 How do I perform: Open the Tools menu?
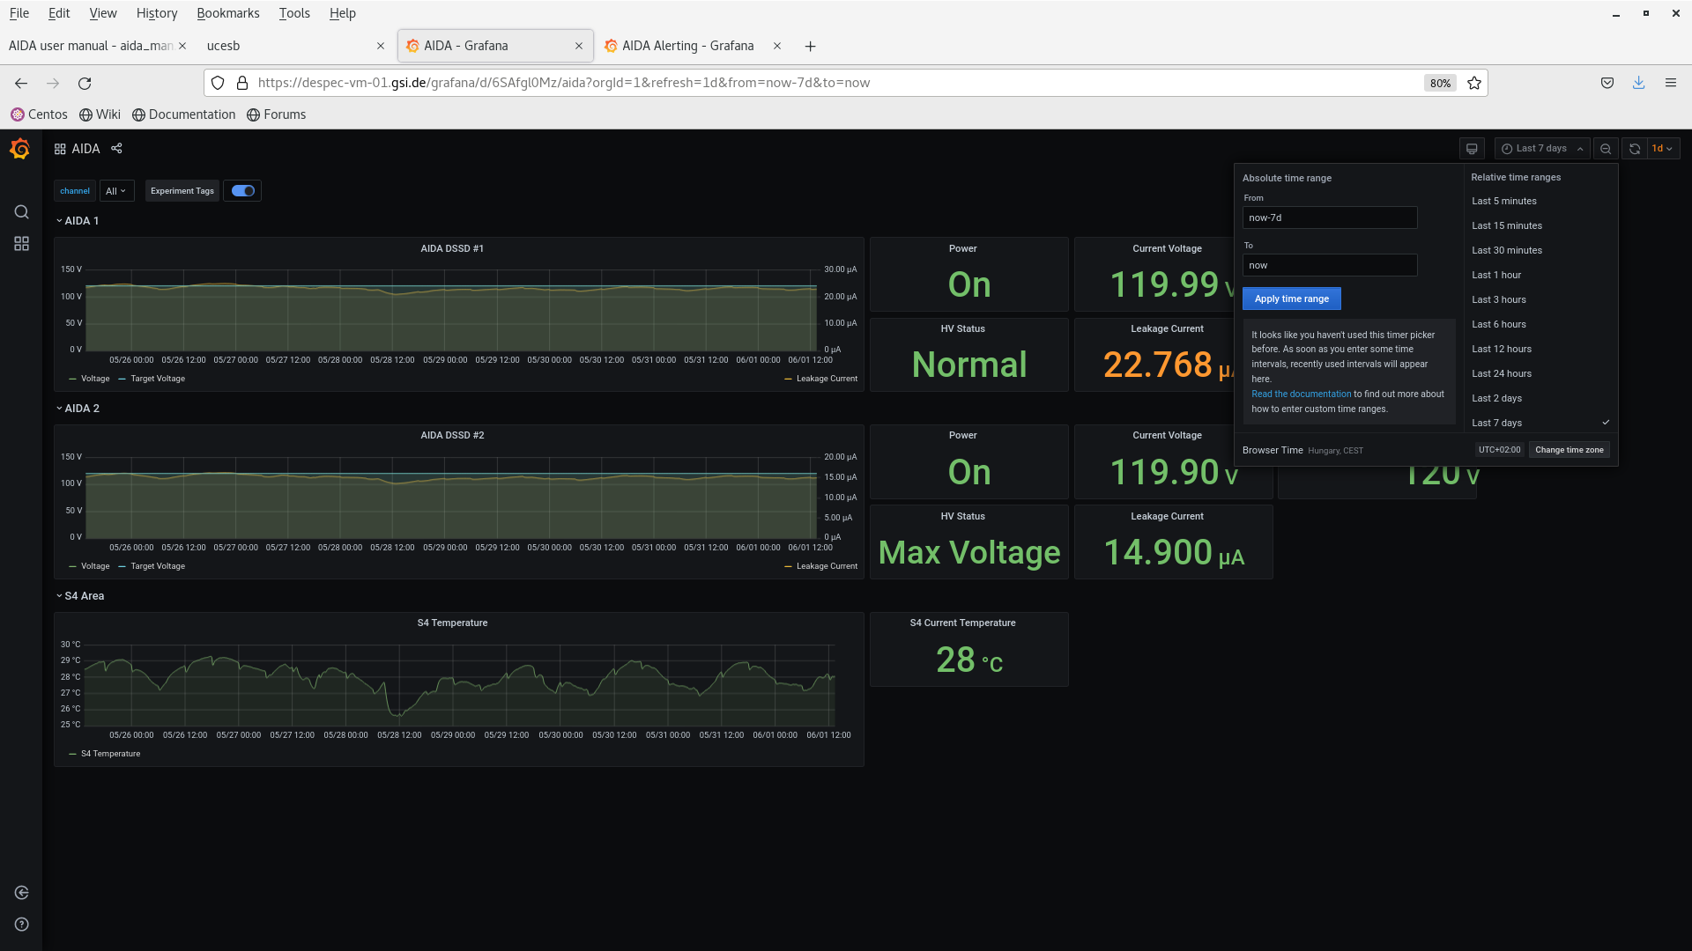294,13
